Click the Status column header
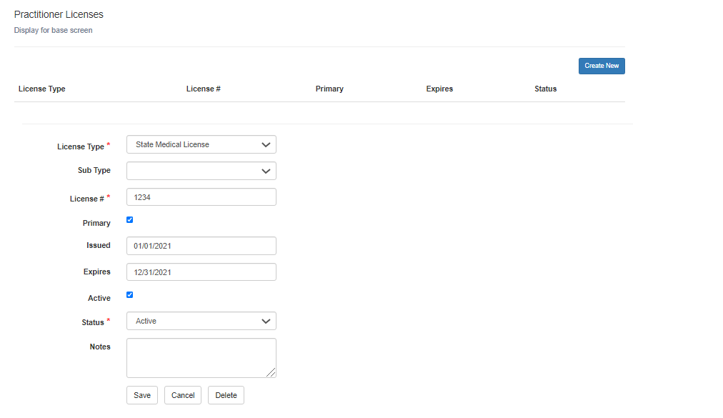The width and height of the screenshot is (723, 418). click(545, 89)
